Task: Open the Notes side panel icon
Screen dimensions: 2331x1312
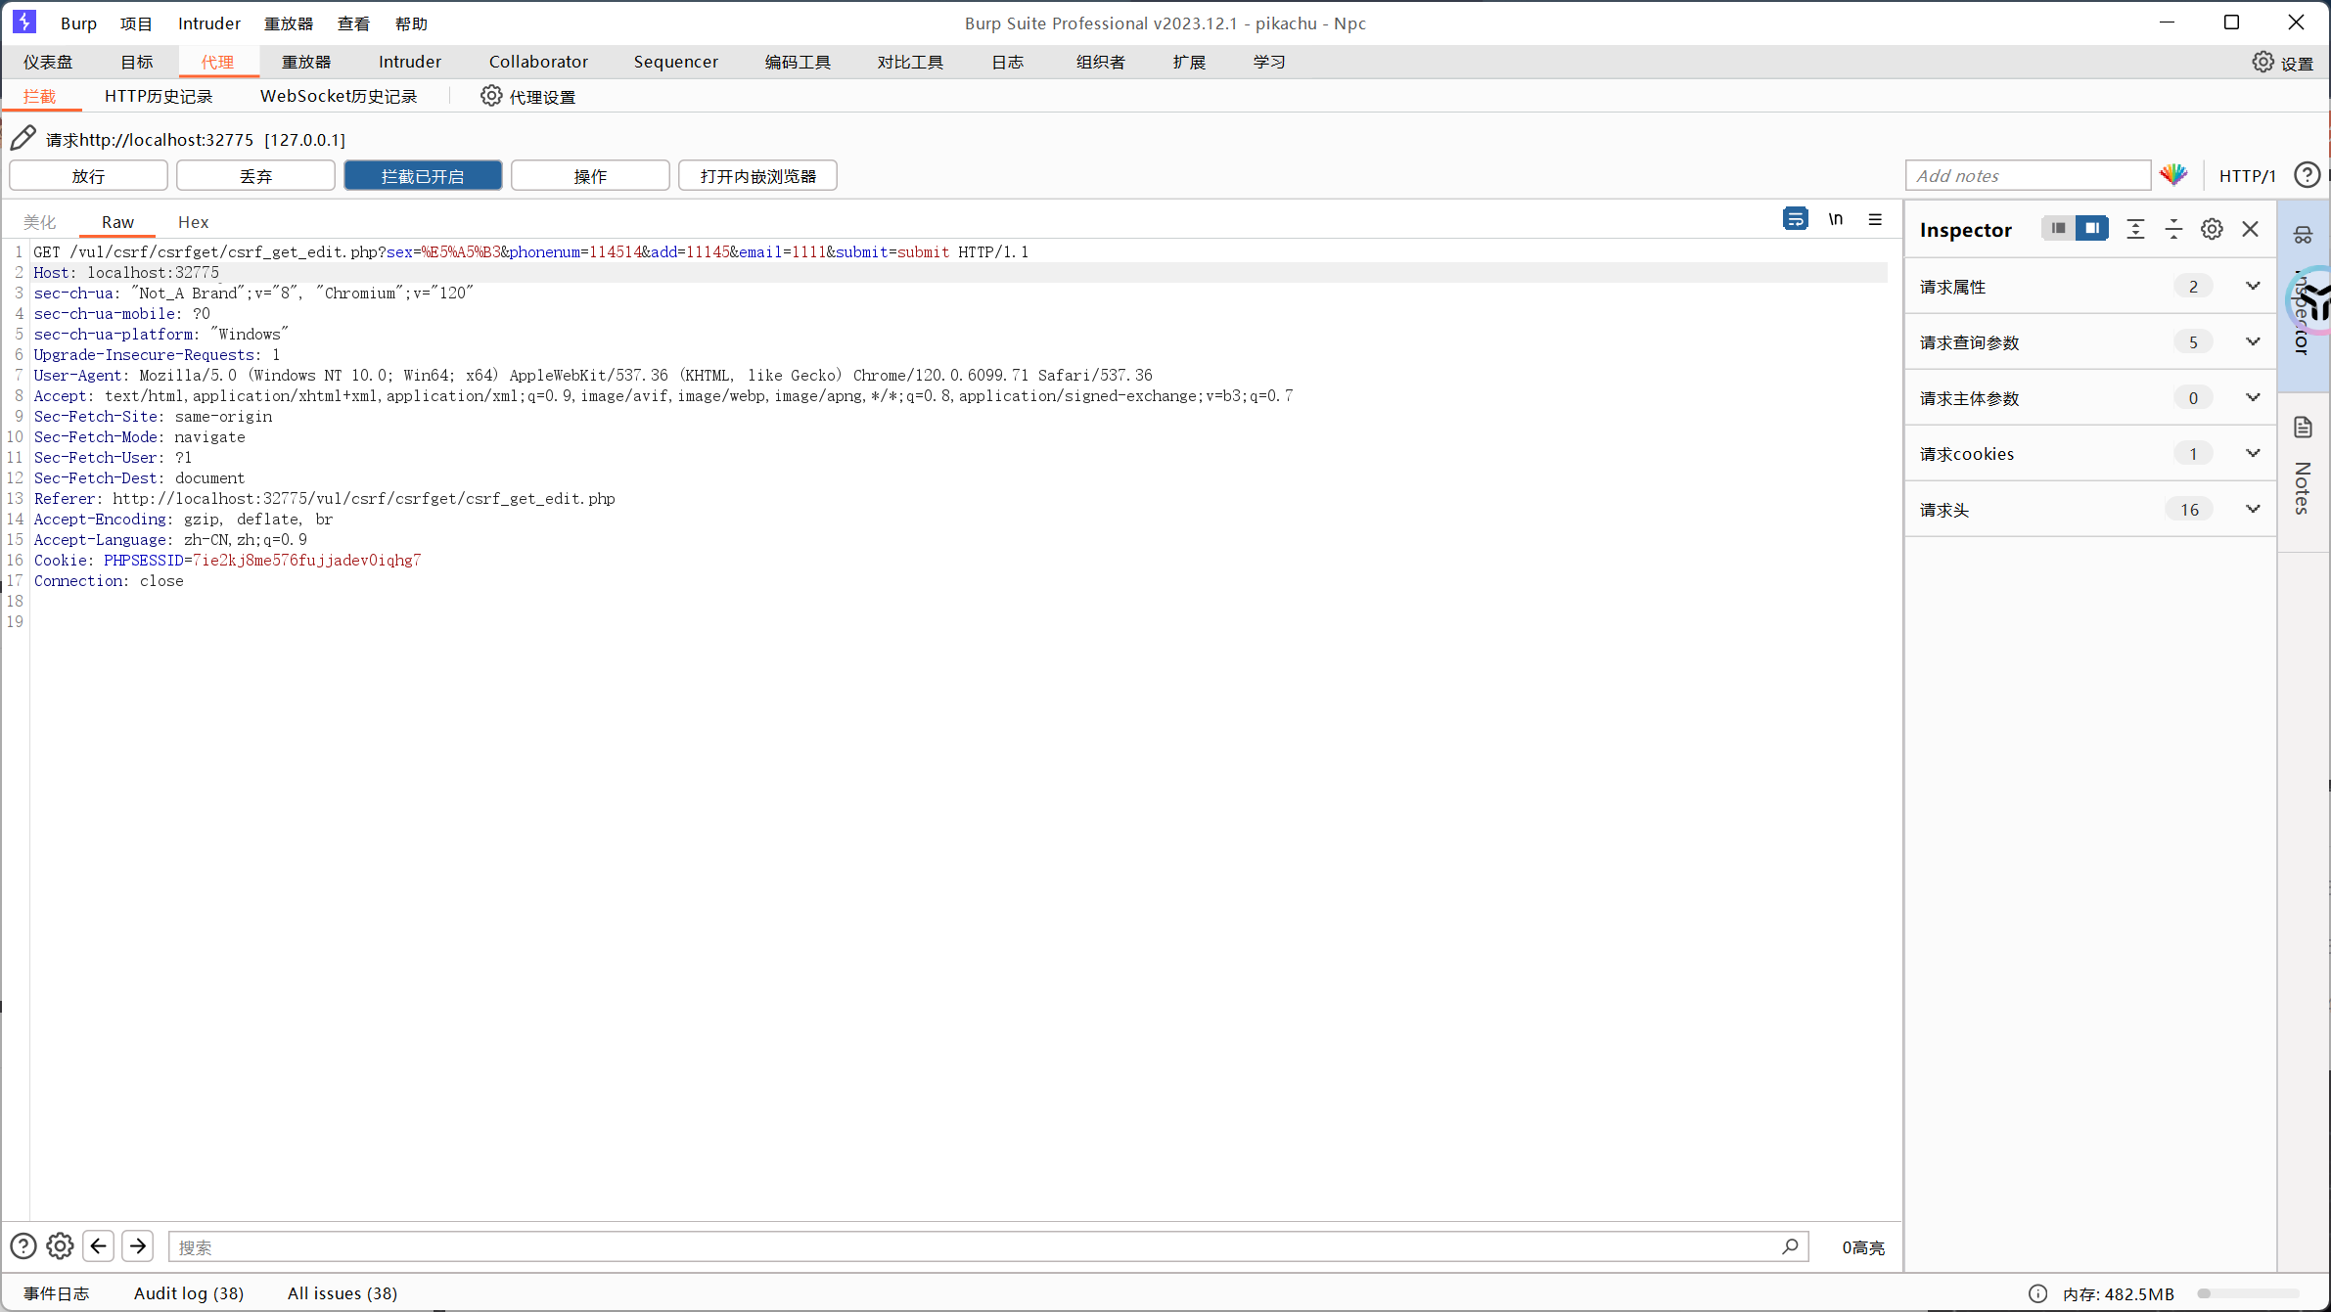Action: click(2303, 428)
